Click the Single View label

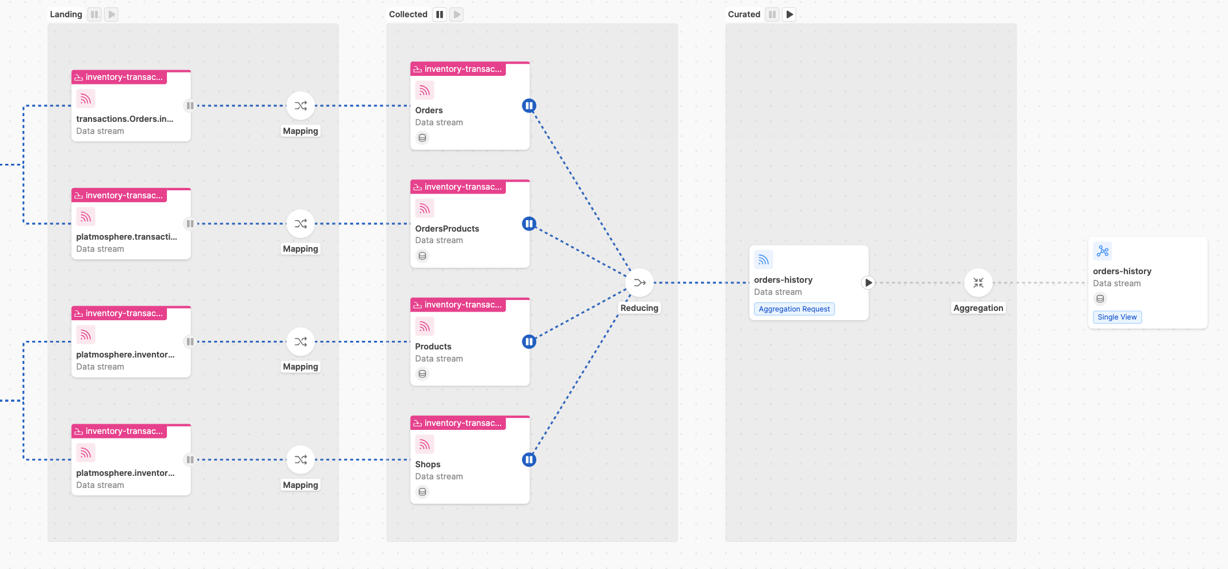coord(1117,317)
